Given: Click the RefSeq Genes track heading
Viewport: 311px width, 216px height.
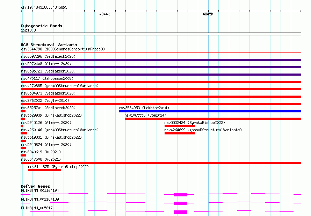Looking at the screenshot, I should [x=35, y=186].
